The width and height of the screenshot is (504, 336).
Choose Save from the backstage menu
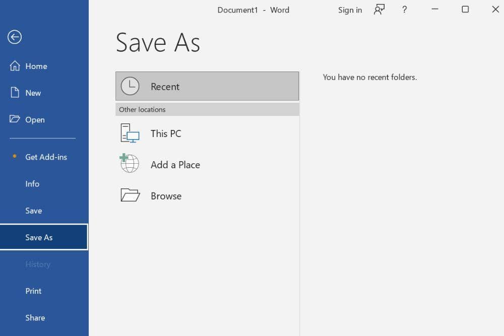pyautogui.click(x=34, y=211)
